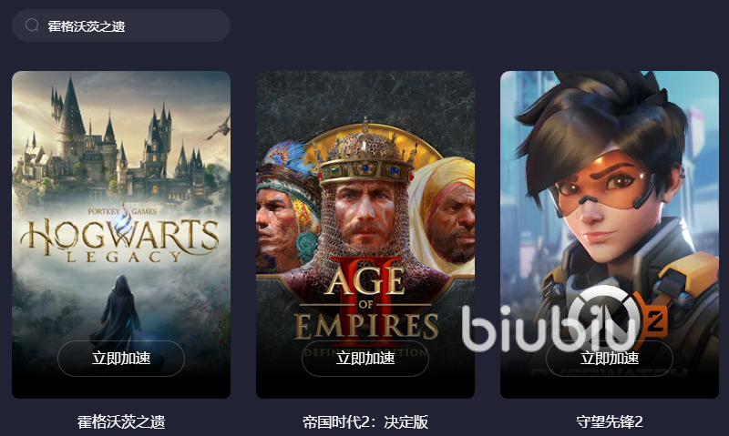The image size is (729, 436).
Task: Open the Hogwarts Legacy castle cover art
Action: [x=121, y=235]
